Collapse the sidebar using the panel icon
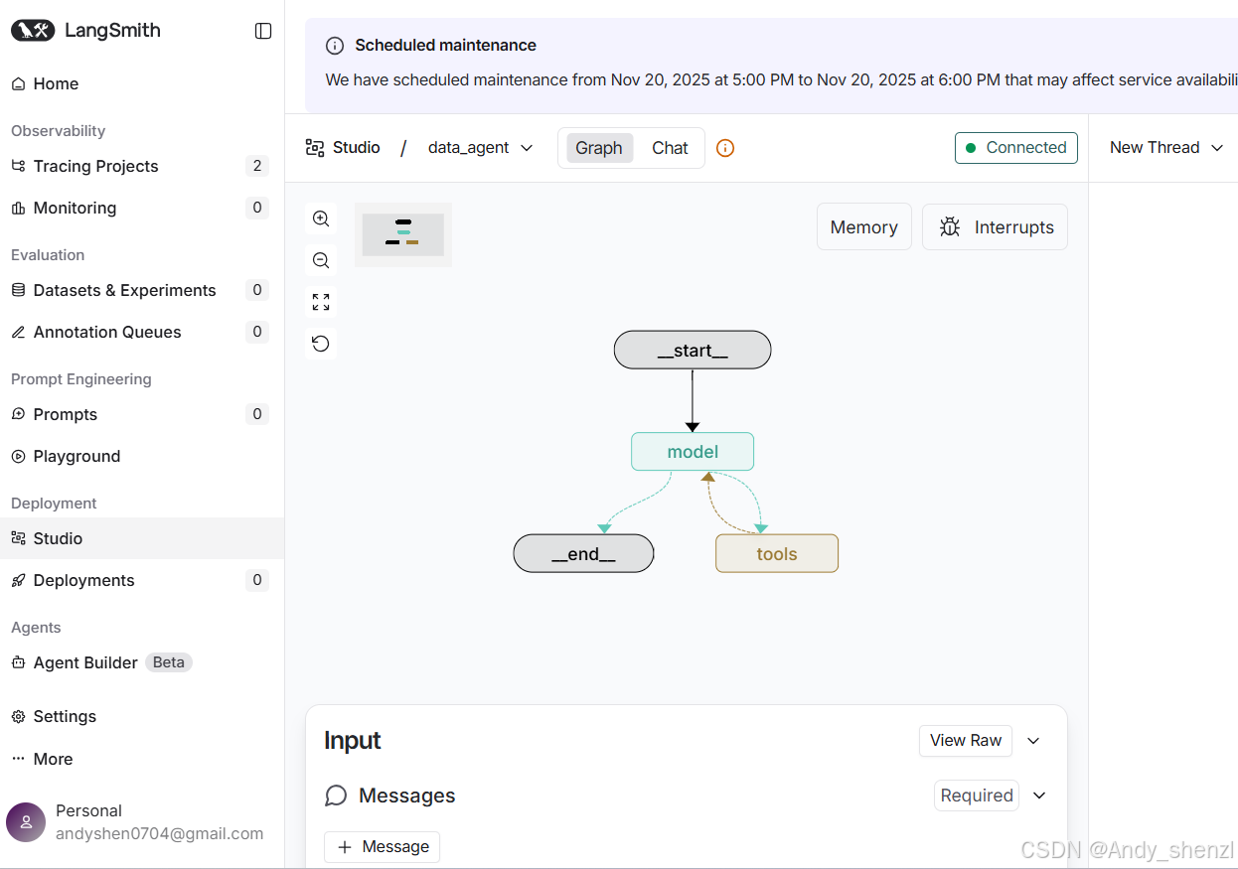 (263, 31)
